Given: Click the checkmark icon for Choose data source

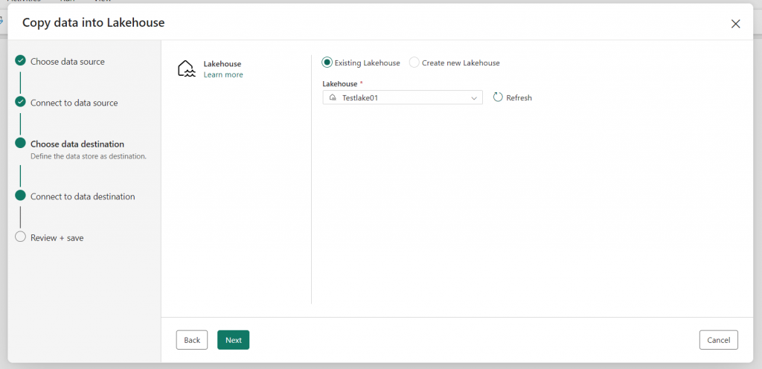Looking at the screenshot, I should click(x=20, y=61).
